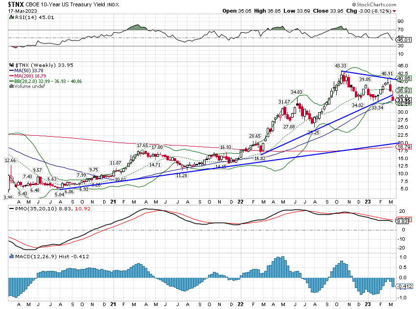Click the 31.67 price label
Screen dimensions: 416x309
(x=284, y=102)
